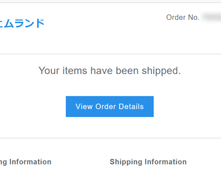Viewport: 221px width, 169px height.
Task: Select the Shipping Information heading
Action: tap(148, 162)
